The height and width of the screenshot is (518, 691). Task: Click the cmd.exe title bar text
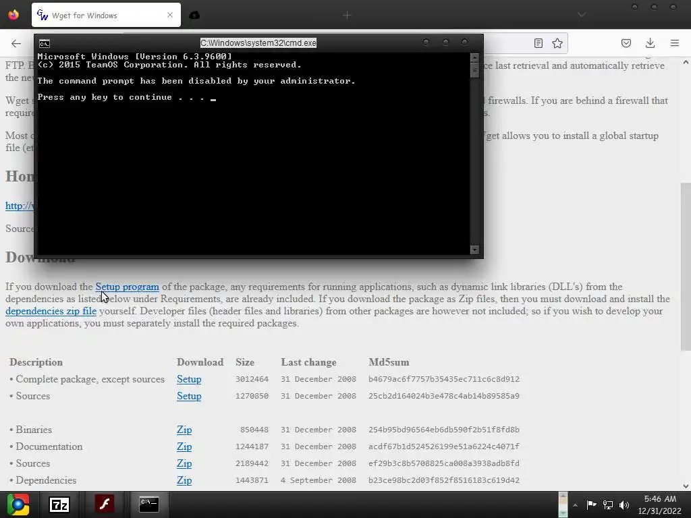point(258,42)
